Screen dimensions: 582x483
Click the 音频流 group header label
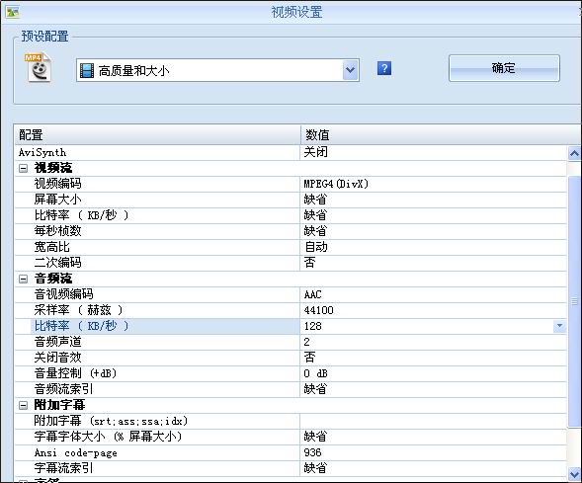click(53, 279)
